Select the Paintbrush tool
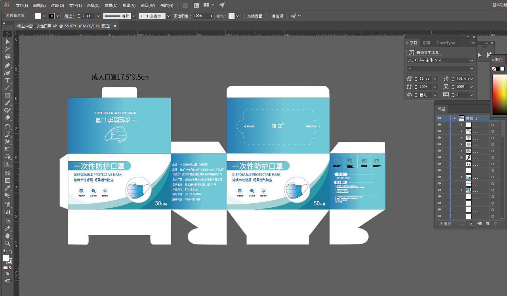Screen dimensions: 507x296 tap(7, 103)
